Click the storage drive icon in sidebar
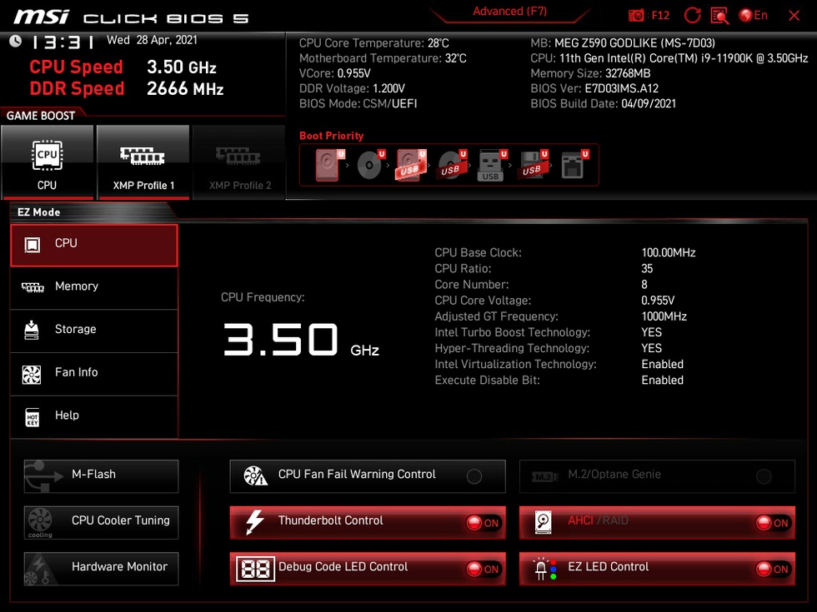 click(32, 330)
